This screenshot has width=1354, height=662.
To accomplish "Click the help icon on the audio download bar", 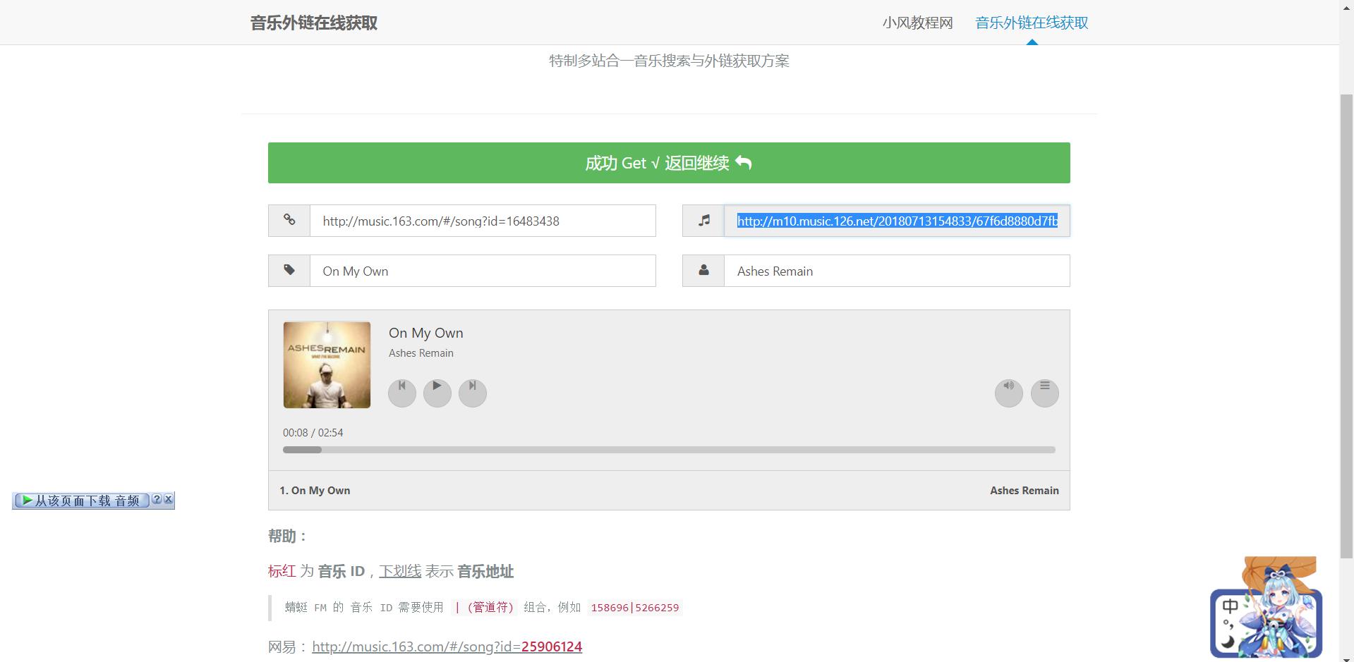I will pos(156,500).
